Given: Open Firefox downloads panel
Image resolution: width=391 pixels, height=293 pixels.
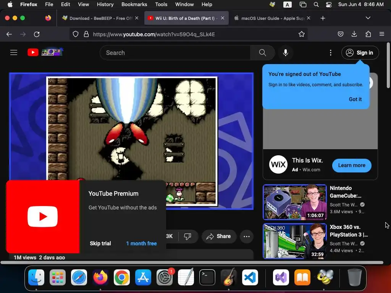Looking at the screenshot, I should click(354, 34).
